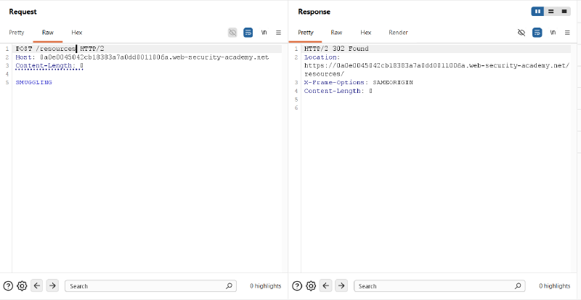Go to previous match in Request search
This screenshot has height=300, width=581.
(x=37, y=286)
